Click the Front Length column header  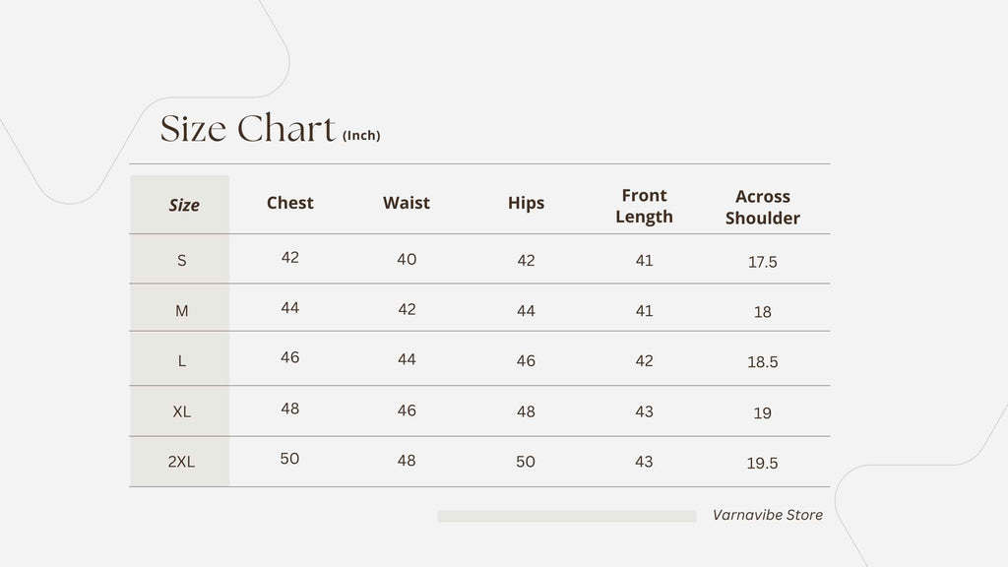[644, 206]
